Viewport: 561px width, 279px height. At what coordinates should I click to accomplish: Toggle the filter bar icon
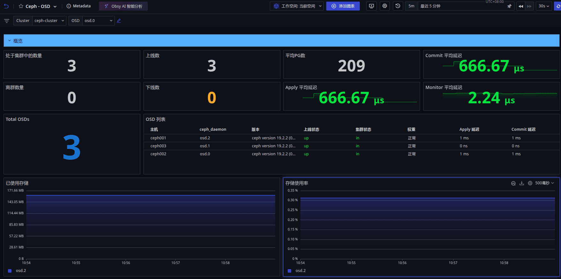7,21
